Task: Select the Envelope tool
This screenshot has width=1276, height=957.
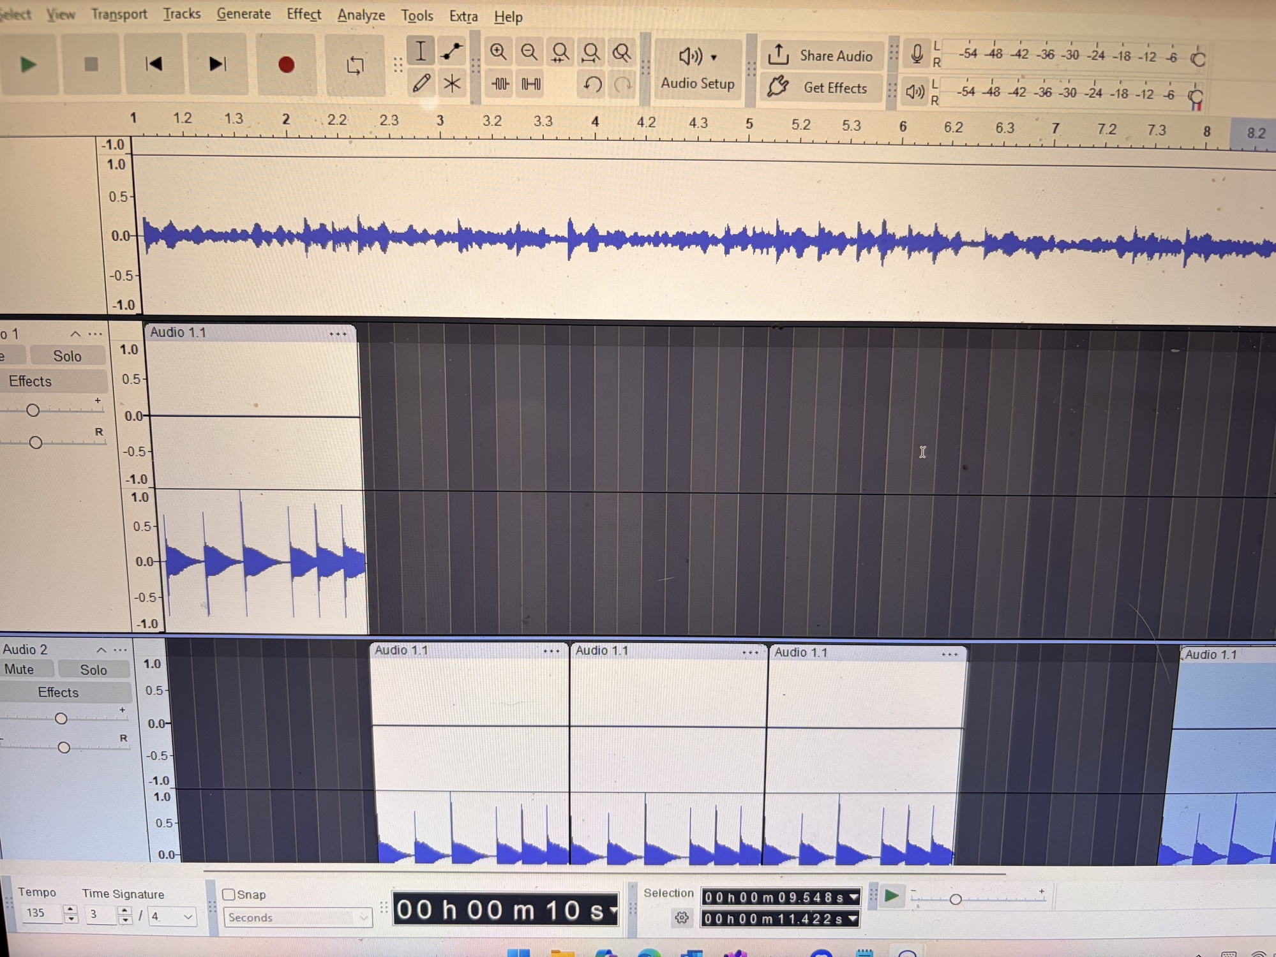Action: [452, 51]
